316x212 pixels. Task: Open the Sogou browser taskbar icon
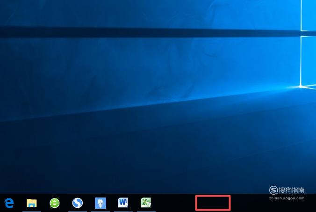78,203
